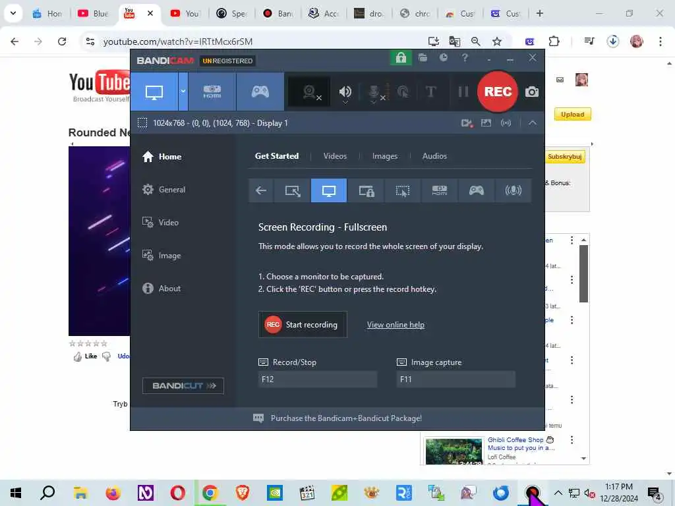
Task: Select Screen Recording mode in Bandicam toolbar
Action: point(154,92)
